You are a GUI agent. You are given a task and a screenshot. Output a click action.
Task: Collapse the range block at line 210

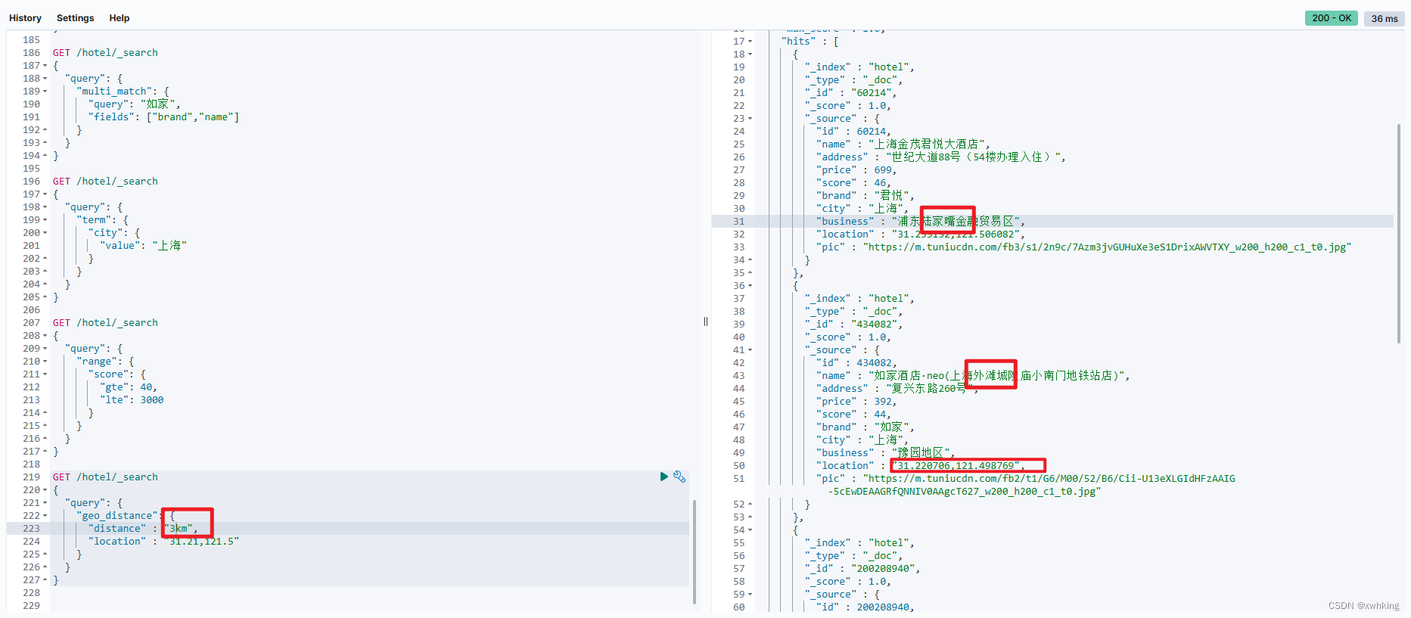(x=45, y=362)
